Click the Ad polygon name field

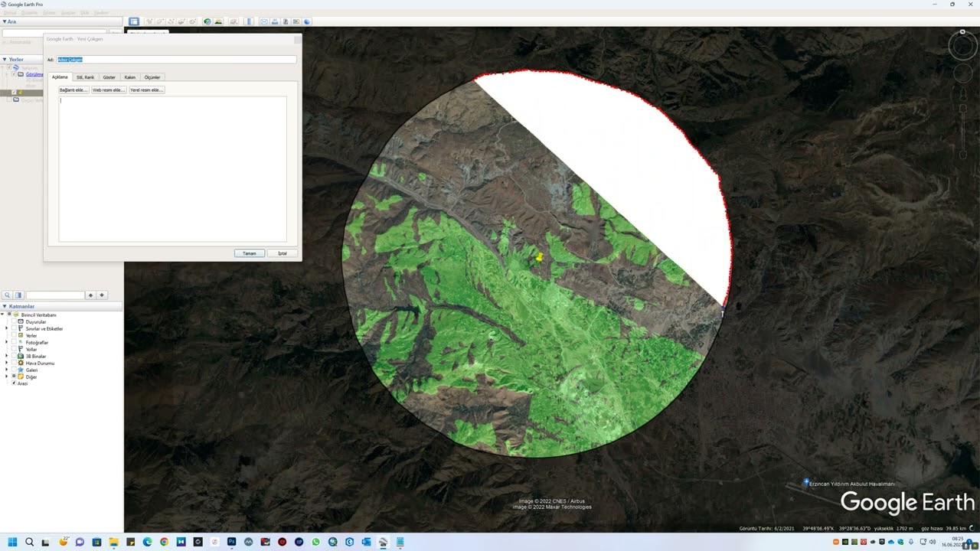176,60
